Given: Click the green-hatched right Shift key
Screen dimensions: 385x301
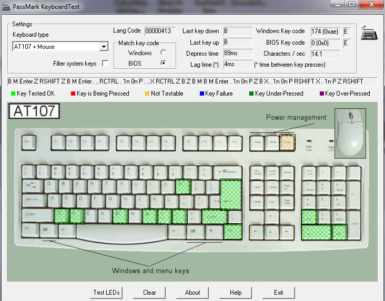Looking at the screenshot, I should (x=215, y=216).
